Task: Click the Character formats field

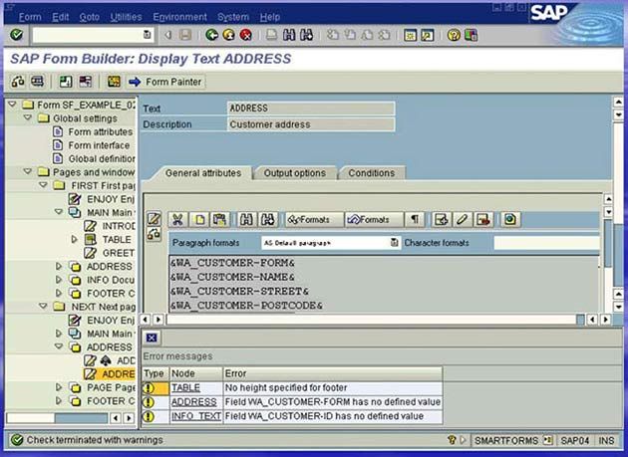Action: pyautogui.click(x=546, y=243)
